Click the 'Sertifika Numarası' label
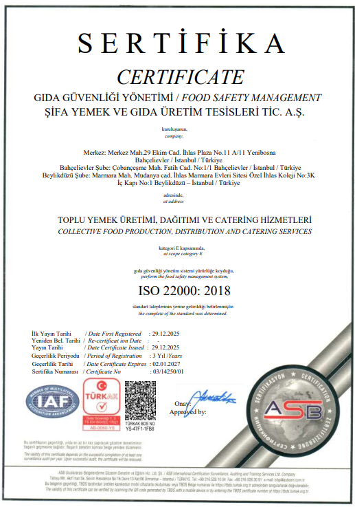The height and width of the screenshot is (507, 355). (x=55, y=371)
